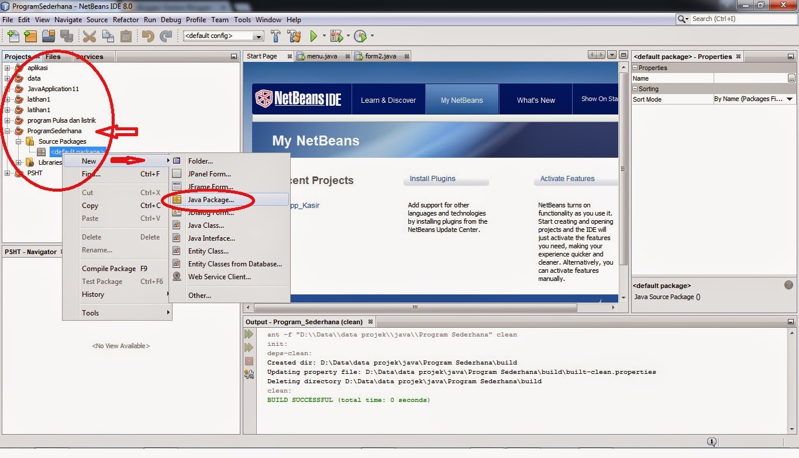799x458 pixels.
Task: Click the green Run Project icon
Action: (x=314, y=36)
